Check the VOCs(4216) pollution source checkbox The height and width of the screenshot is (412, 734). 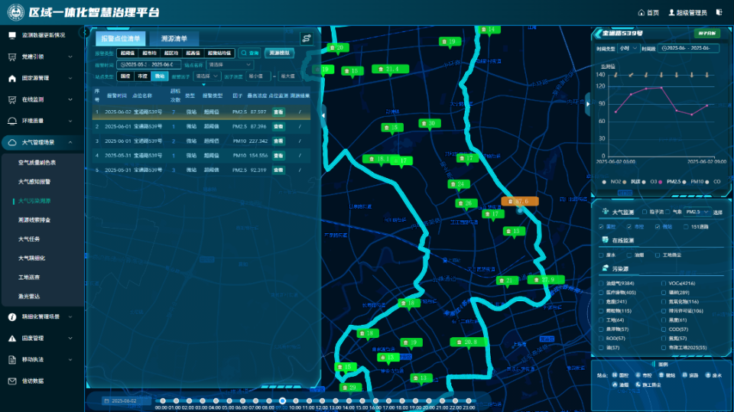click(x=664, y=284)
